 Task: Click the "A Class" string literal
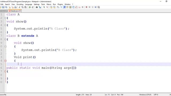57,29
